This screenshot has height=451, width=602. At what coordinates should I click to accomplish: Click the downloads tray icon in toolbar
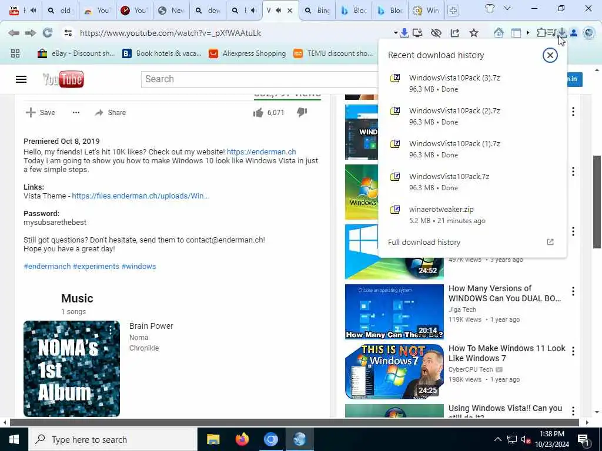coord(561,33)
